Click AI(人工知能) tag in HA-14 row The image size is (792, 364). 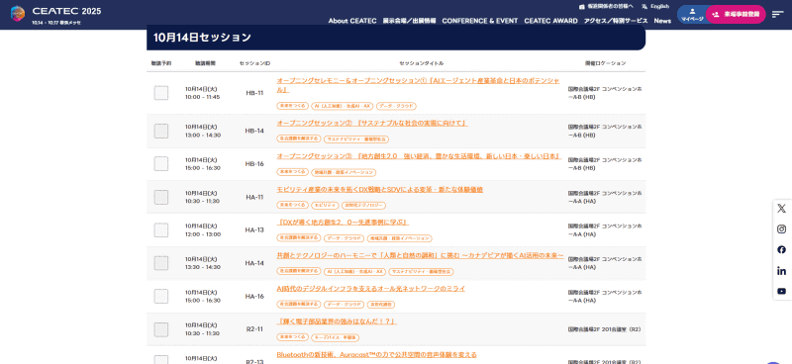[354, 272]
